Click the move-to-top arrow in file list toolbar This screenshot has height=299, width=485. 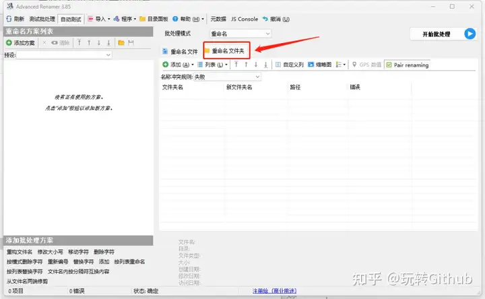point(236,65)
